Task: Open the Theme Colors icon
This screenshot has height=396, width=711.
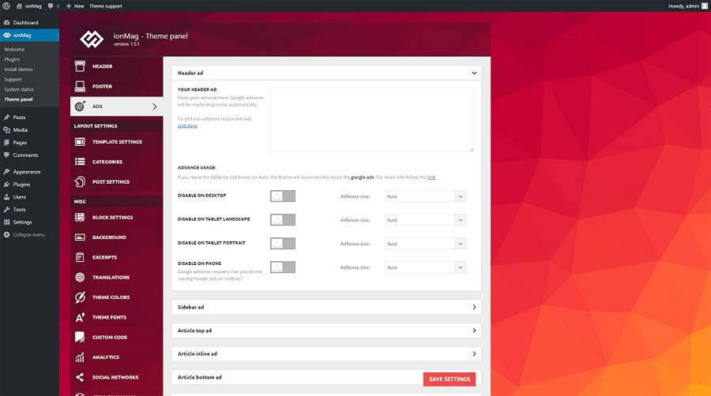Action: (x=79, y=297)
